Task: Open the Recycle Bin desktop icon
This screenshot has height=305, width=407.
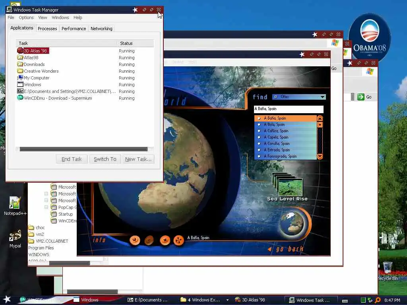Action: point(388,271)
